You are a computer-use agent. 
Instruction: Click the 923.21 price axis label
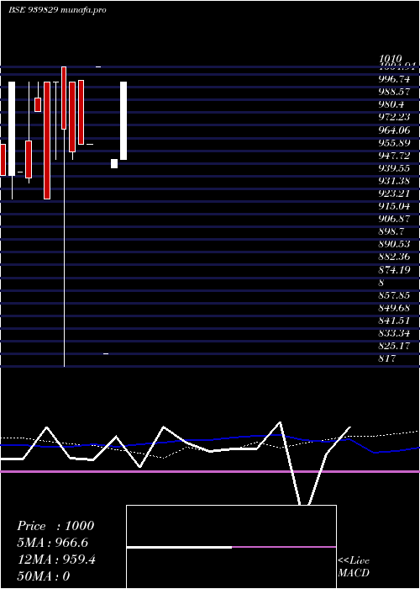(x=394, y=194)
